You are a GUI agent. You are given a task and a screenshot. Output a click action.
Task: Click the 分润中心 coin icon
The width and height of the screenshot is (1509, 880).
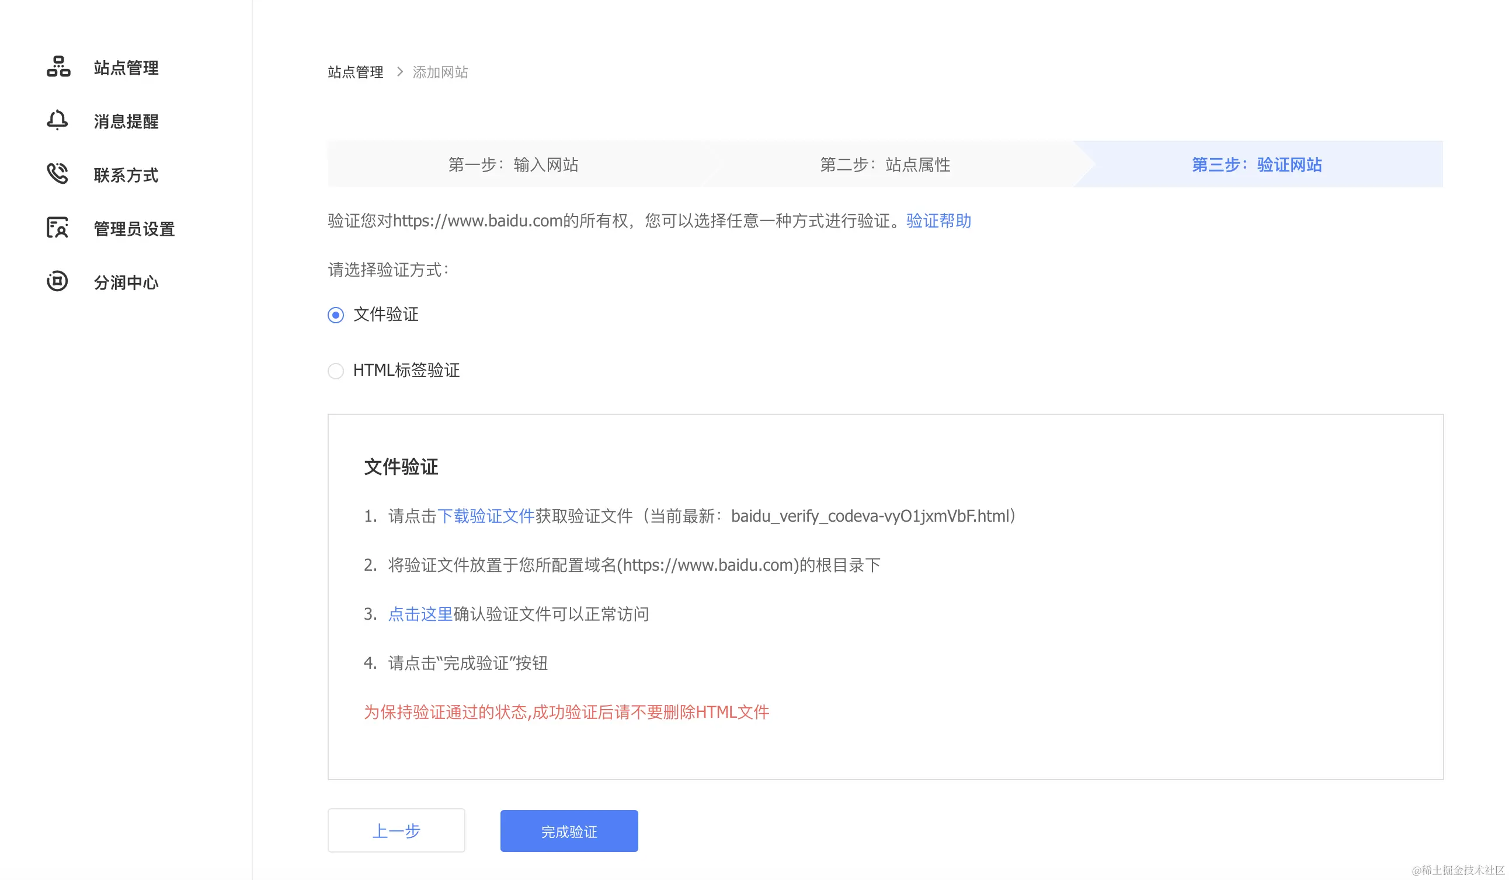tap(57, 281)
